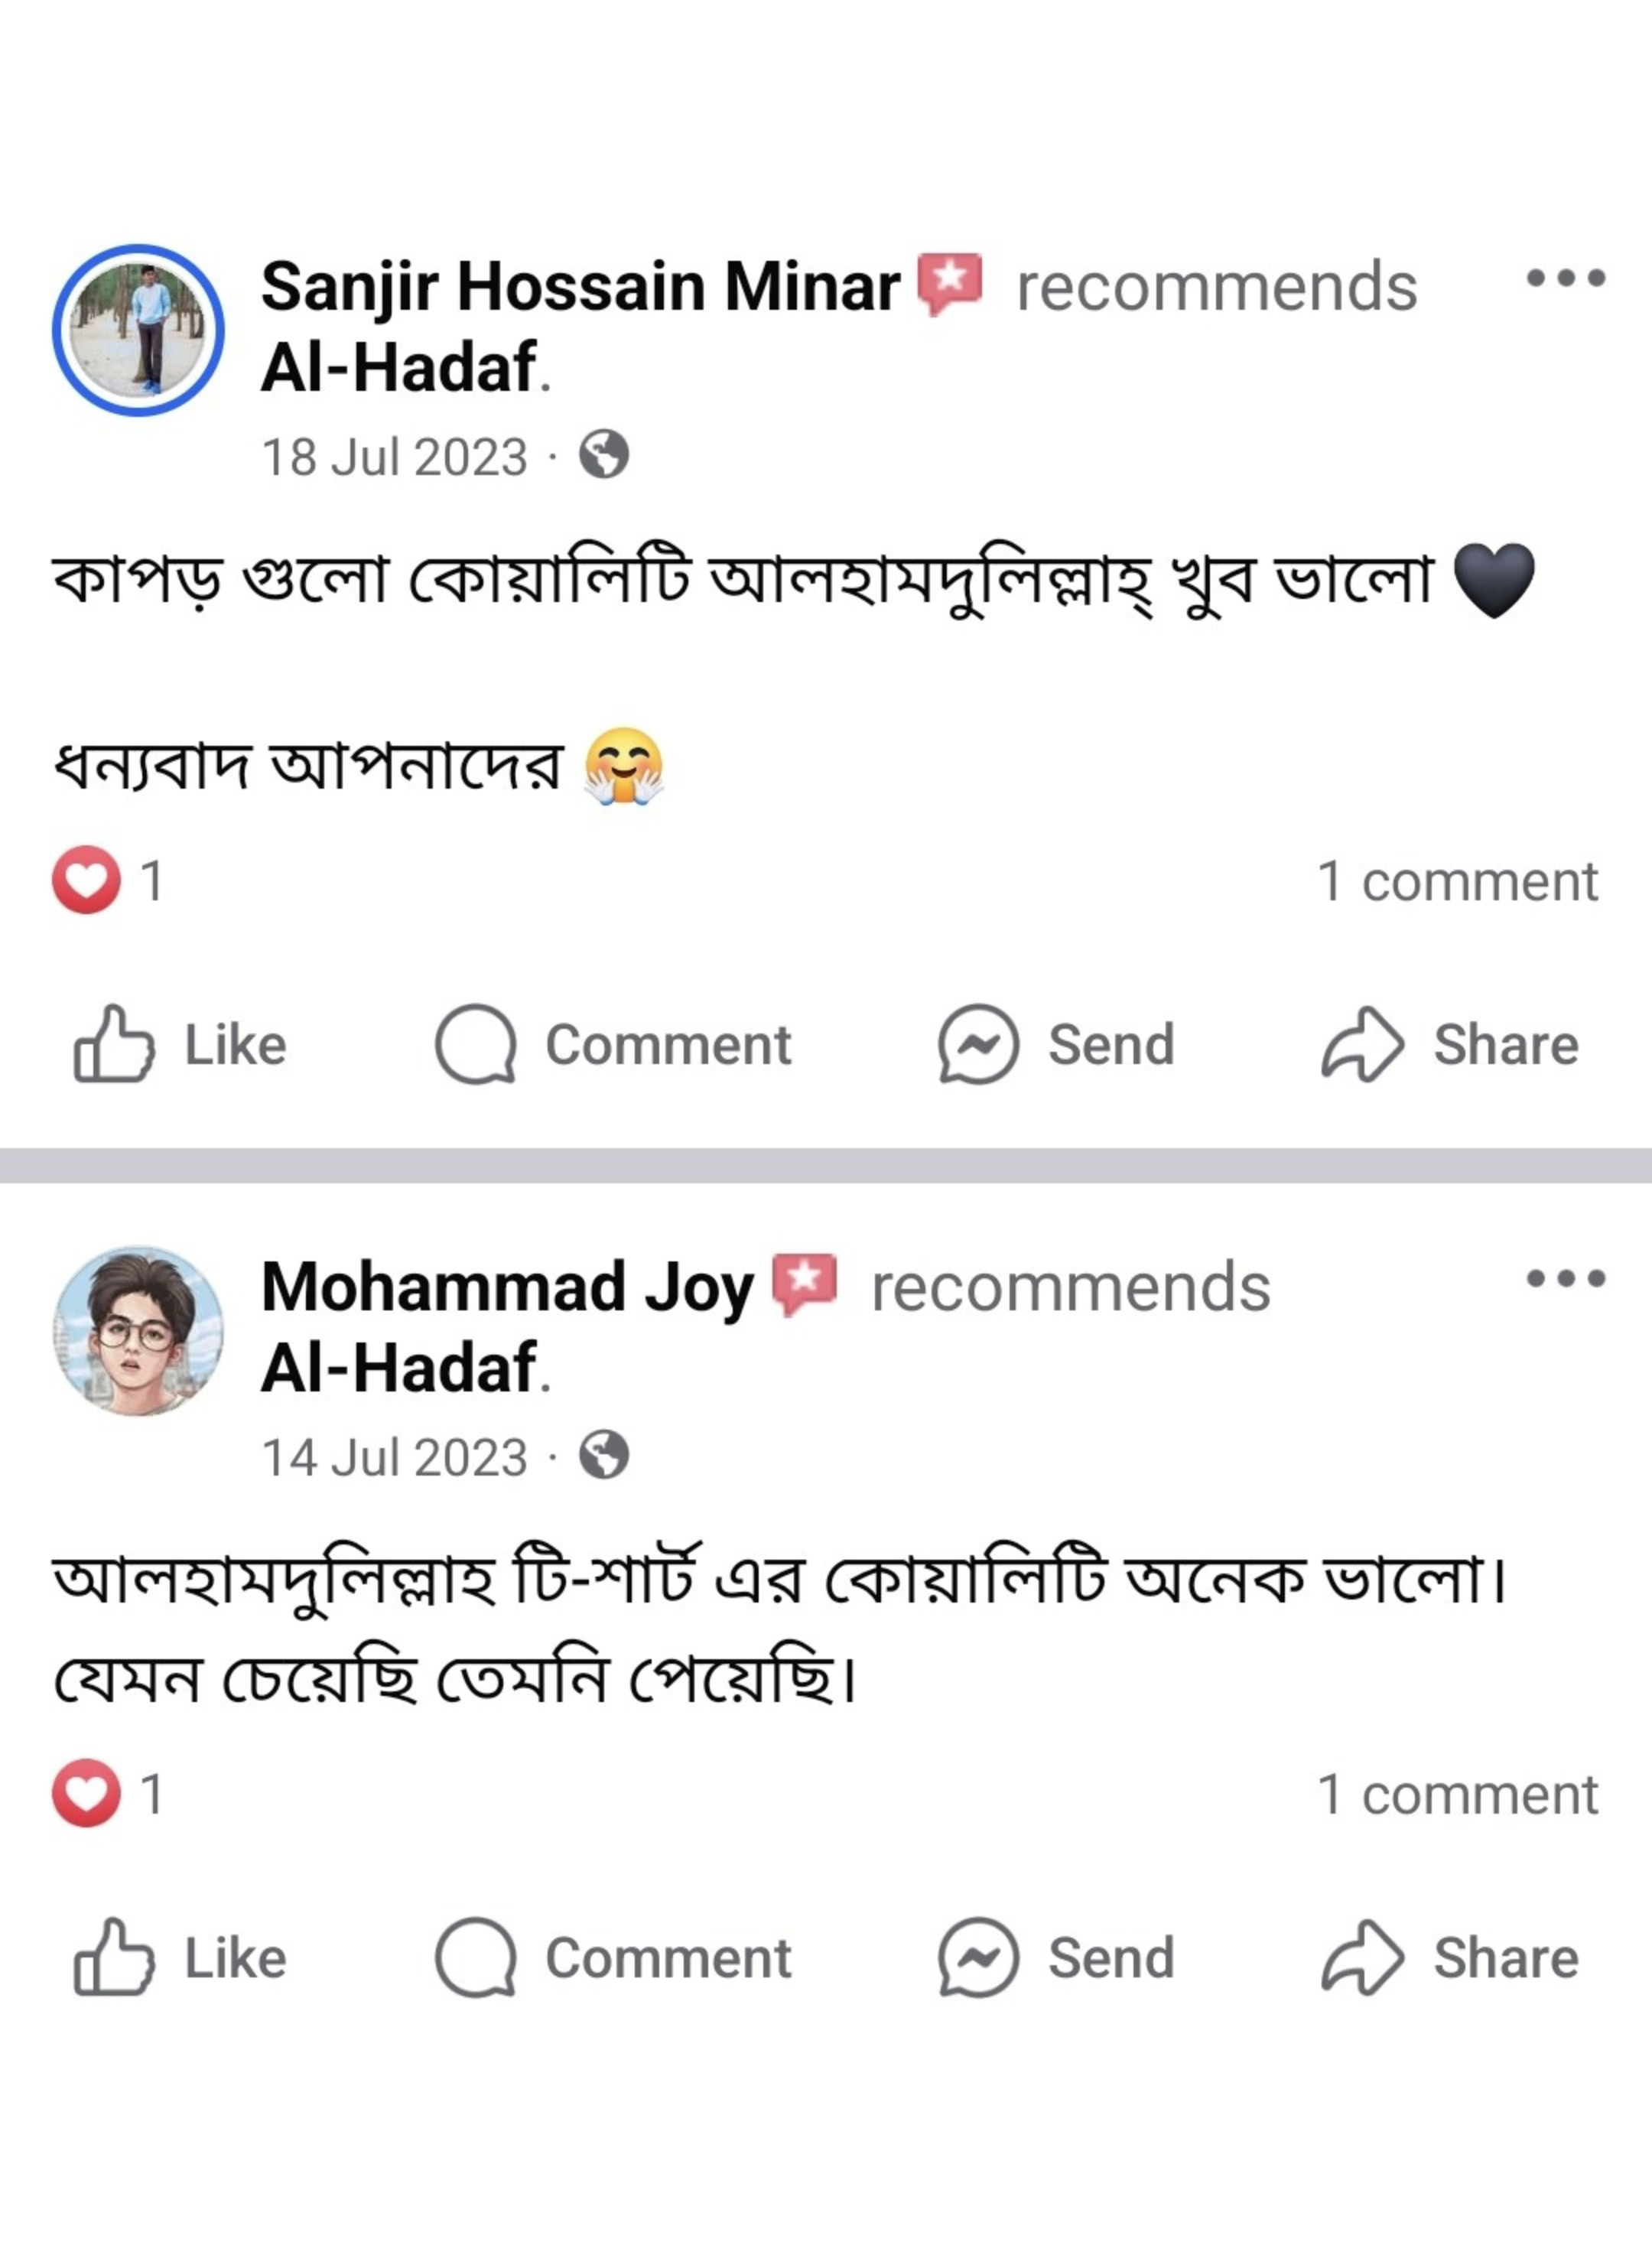Open Sanjir Hossain Minar's profile name

click(x=580, y=287)
